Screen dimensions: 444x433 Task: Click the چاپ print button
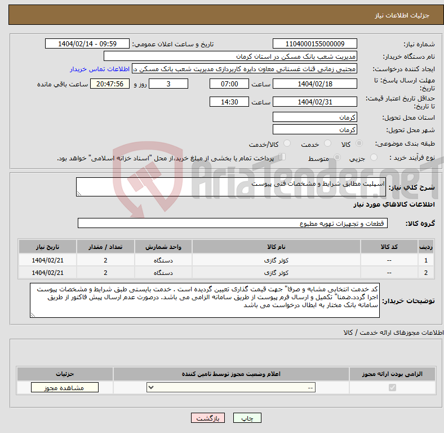(247, 418)
